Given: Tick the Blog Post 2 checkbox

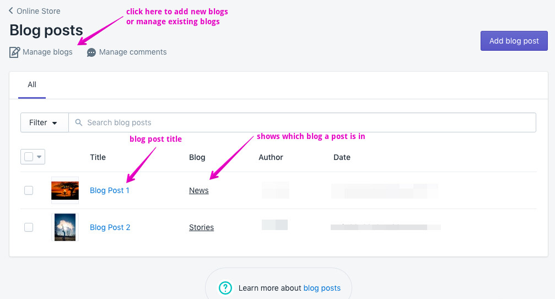Looking at the screenshot, I should (x=29, y=227).
